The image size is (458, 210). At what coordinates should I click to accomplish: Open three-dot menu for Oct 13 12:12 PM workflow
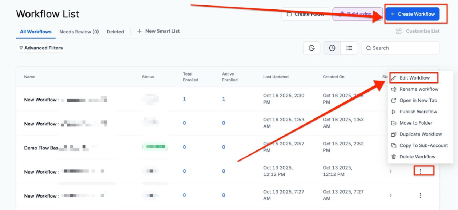420,171
